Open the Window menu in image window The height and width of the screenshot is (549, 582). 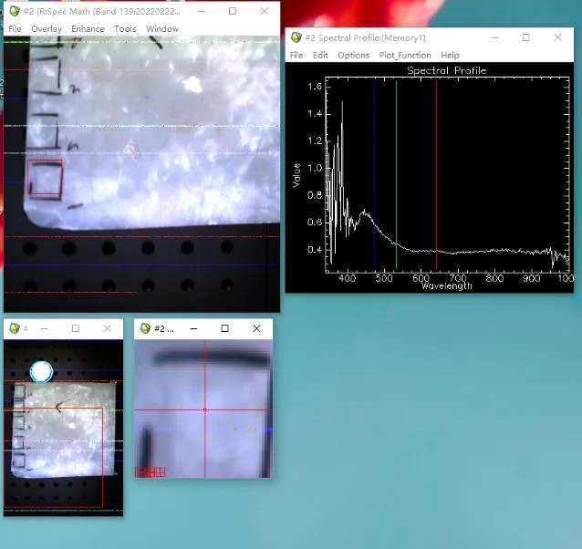click(x=162, y=29)
